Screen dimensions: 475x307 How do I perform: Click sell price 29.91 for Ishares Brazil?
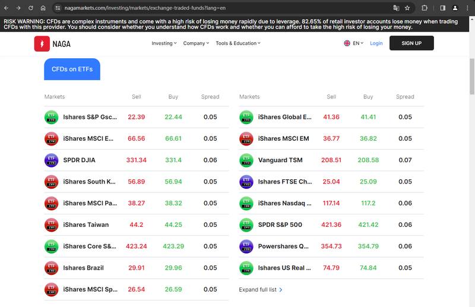tap(137, 268)
